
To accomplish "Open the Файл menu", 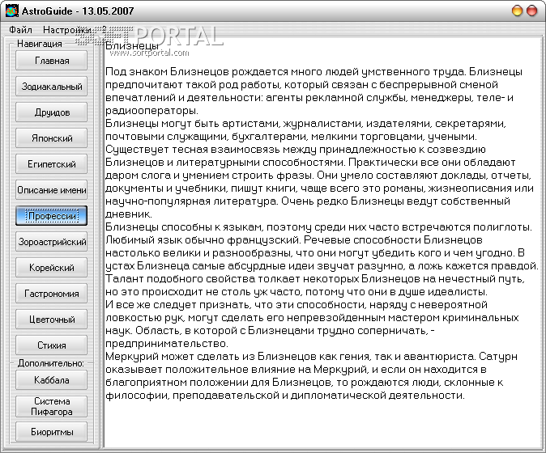I will point(20,30).
